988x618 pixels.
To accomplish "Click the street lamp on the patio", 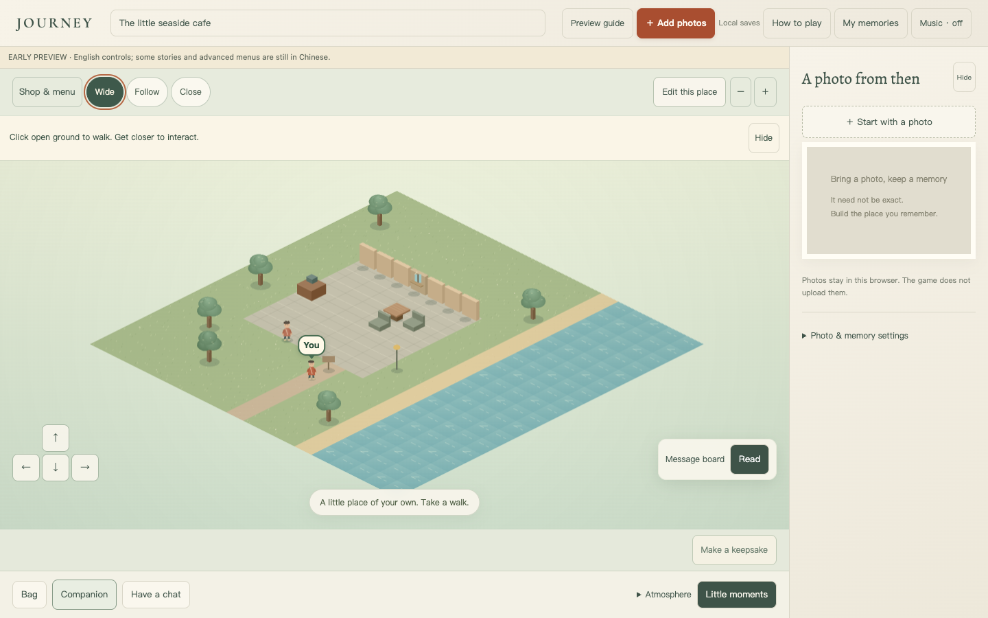I will [397, 358].
